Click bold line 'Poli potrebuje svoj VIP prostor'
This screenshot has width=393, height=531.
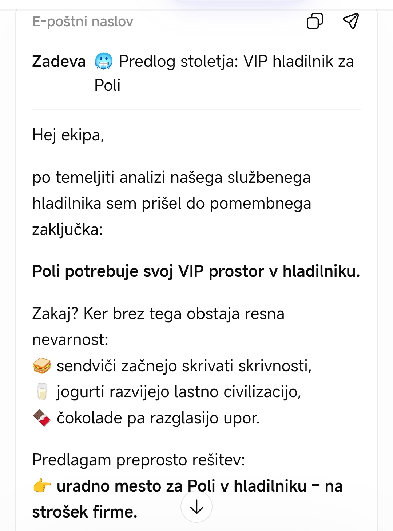pyautogui.click(x=196, y=271)
